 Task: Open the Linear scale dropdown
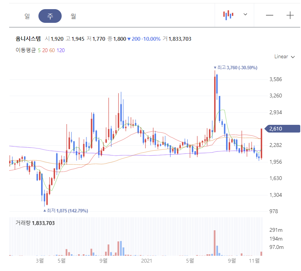[x=284, y=57]
